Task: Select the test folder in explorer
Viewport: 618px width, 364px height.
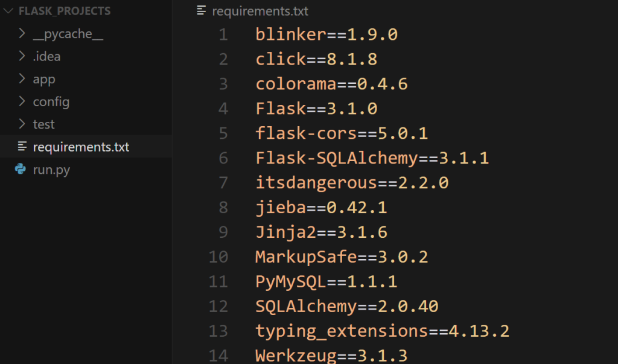Action: coord(44,124)
